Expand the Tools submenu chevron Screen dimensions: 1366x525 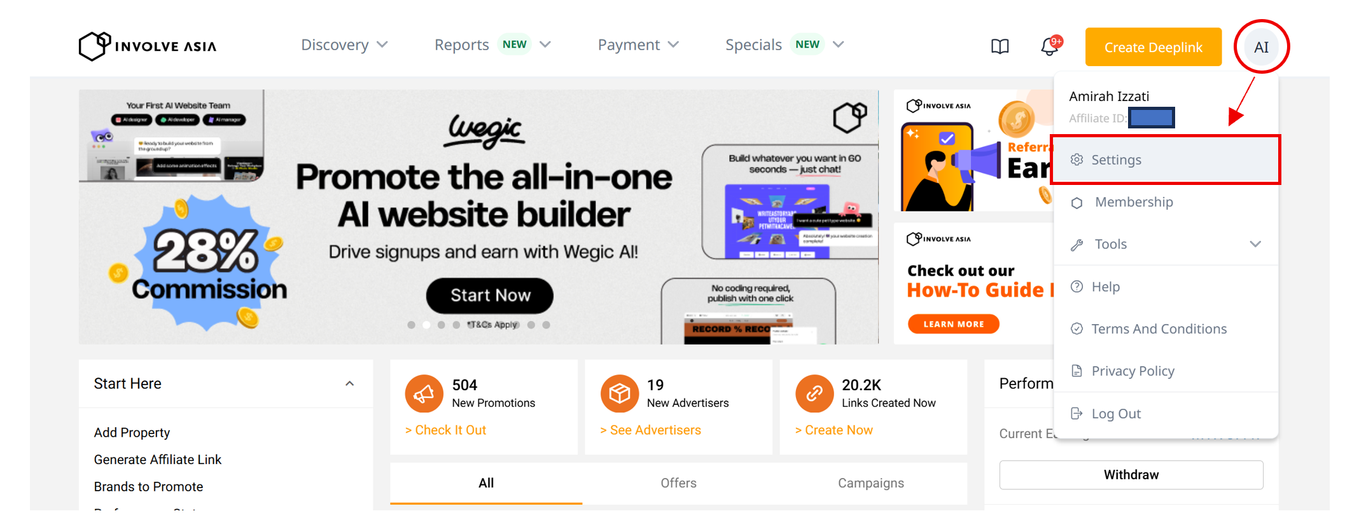point(1255,244)
